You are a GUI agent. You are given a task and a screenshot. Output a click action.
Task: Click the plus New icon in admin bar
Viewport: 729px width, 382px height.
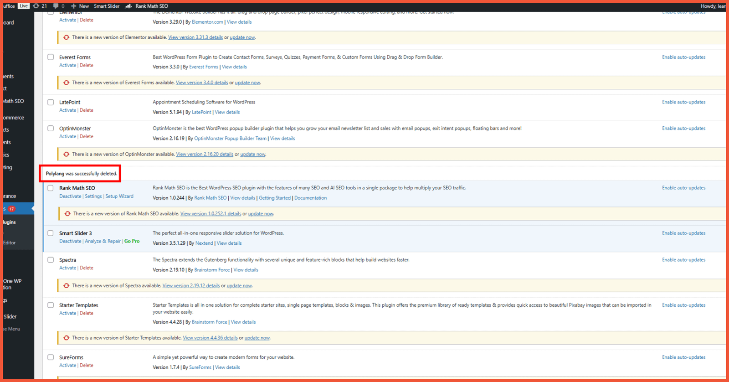73,6
